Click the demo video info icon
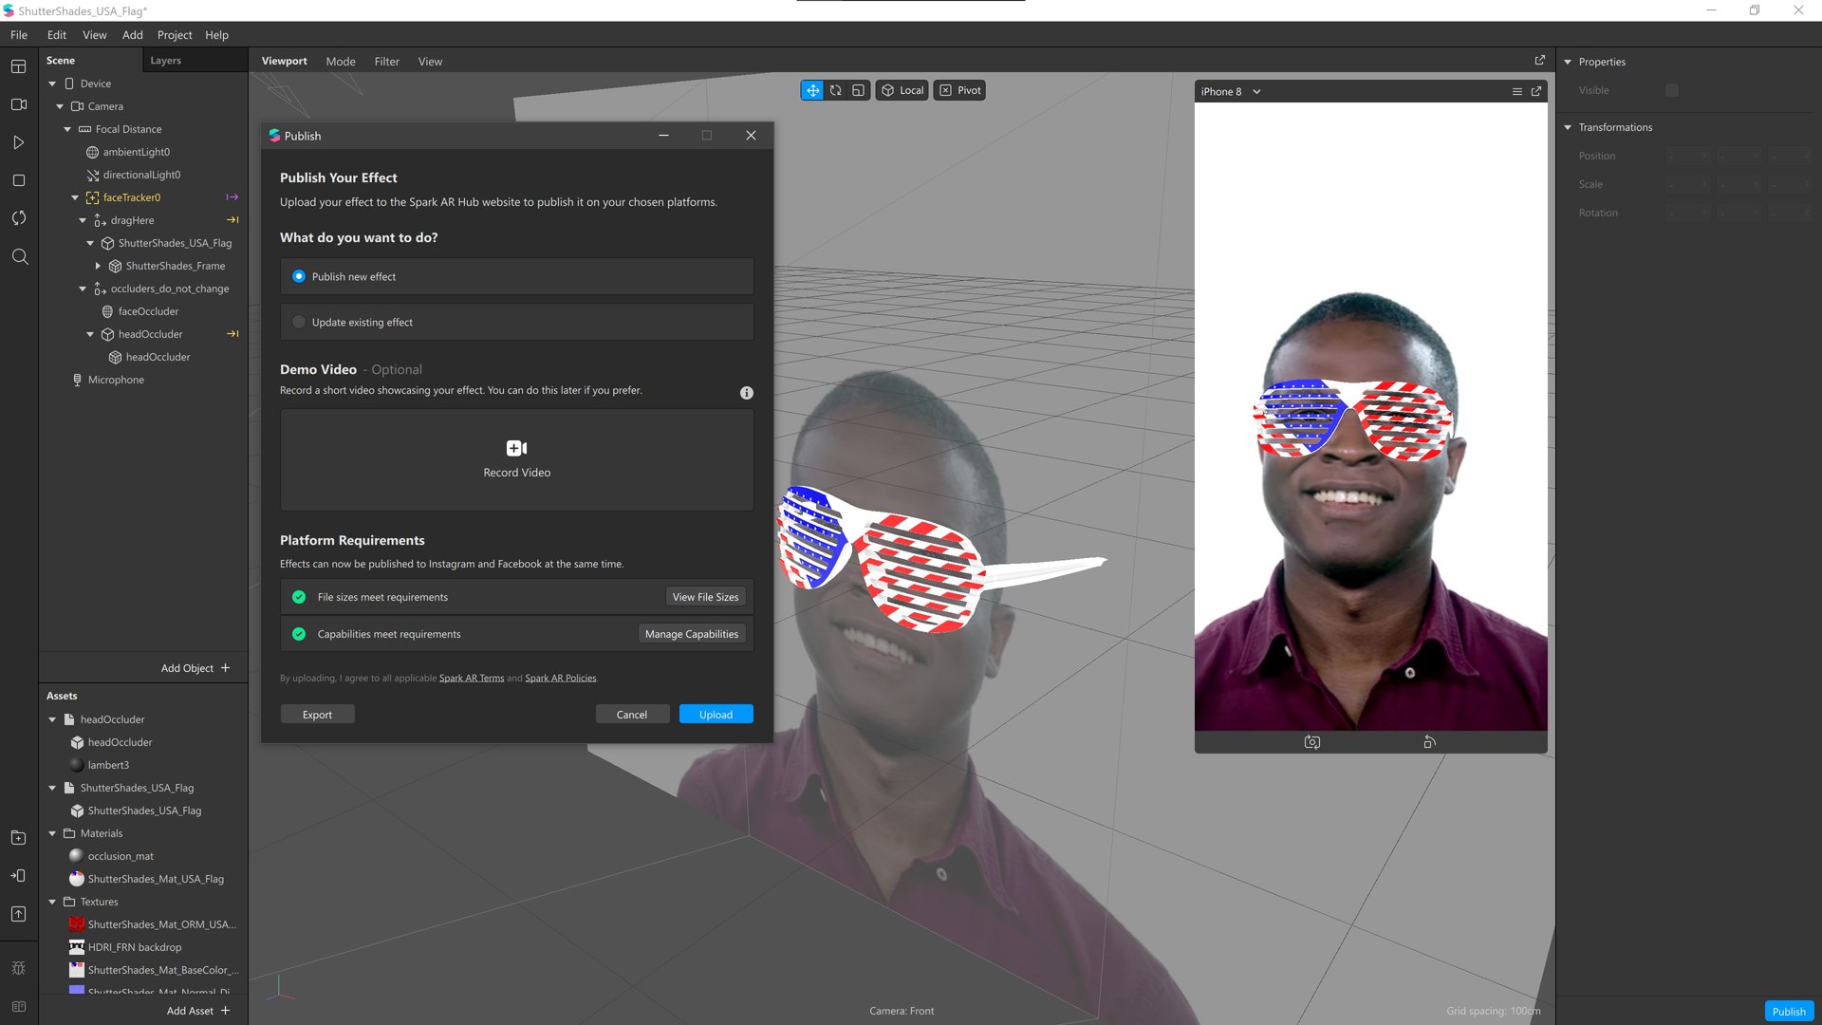 747,393
